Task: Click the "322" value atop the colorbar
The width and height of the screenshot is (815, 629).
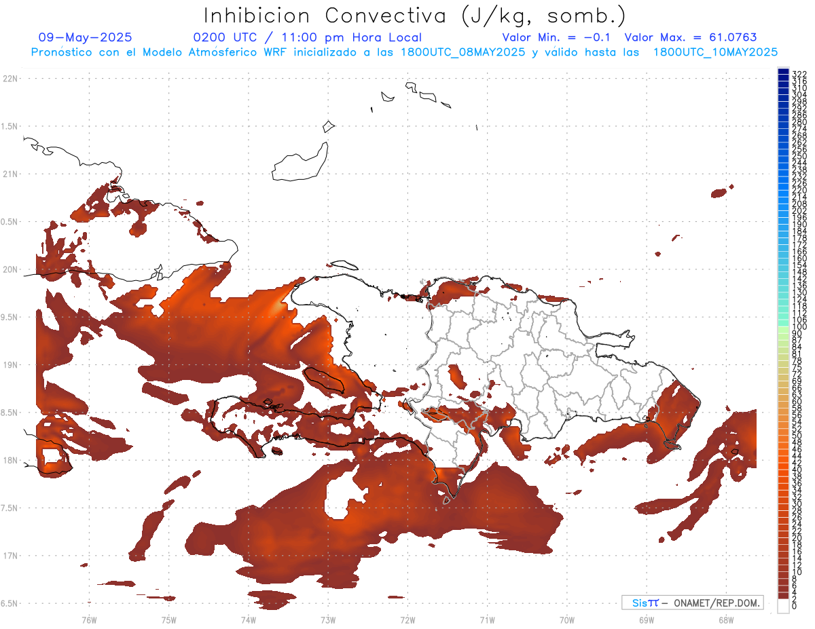Action: [x=799, y=74]
